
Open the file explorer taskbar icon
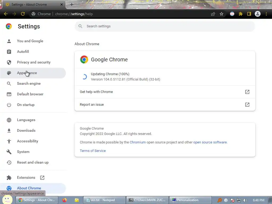pos(77,200)
